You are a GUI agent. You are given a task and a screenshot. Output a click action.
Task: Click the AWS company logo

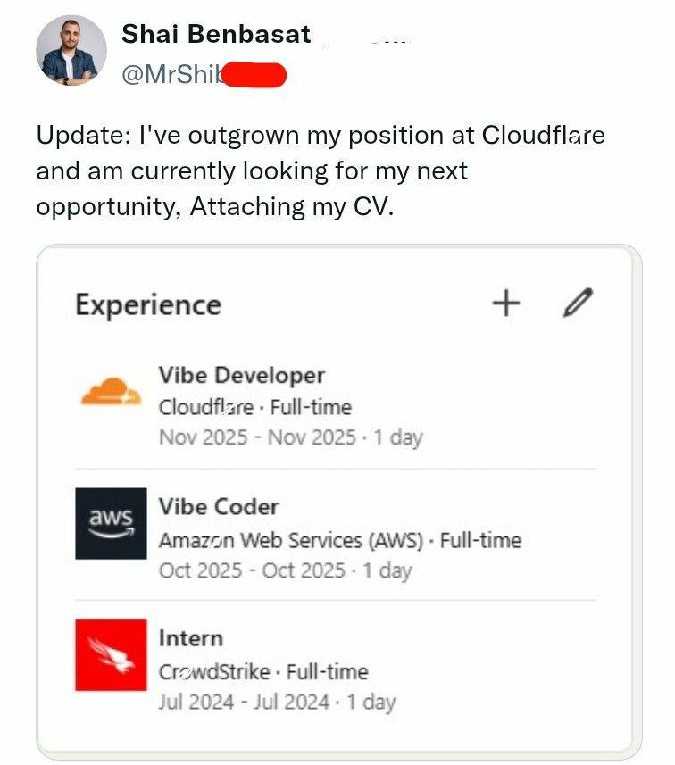tap(111, 523)
